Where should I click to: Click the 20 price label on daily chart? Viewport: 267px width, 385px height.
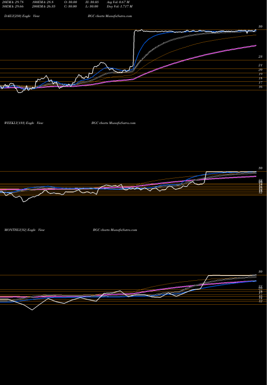tap(261, 70)
